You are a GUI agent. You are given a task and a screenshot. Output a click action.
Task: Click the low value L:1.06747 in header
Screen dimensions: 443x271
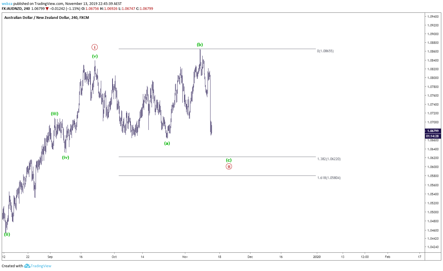pos(127,9)
